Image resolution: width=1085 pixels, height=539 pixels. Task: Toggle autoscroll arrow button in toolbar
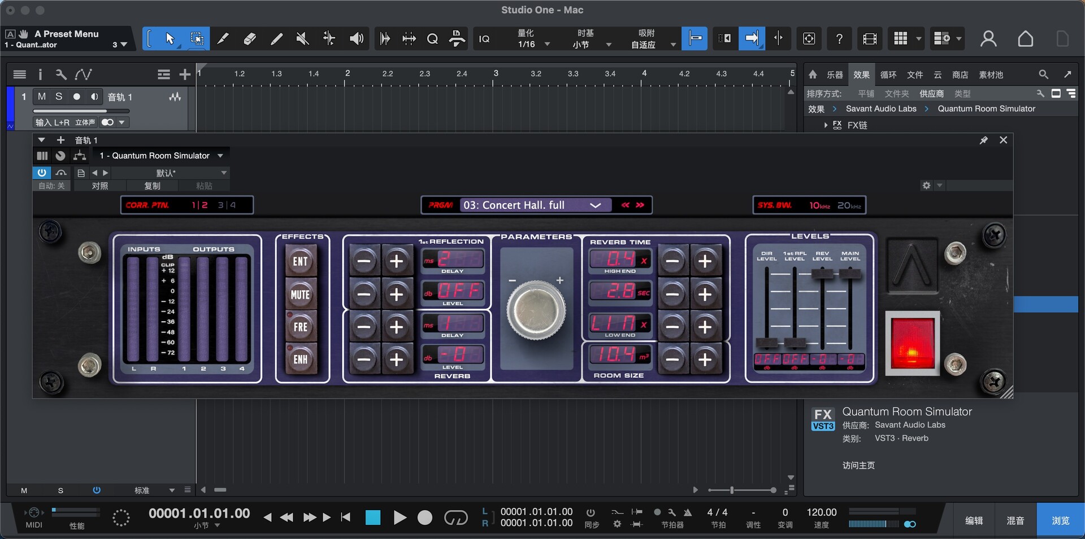click(752, 38)
